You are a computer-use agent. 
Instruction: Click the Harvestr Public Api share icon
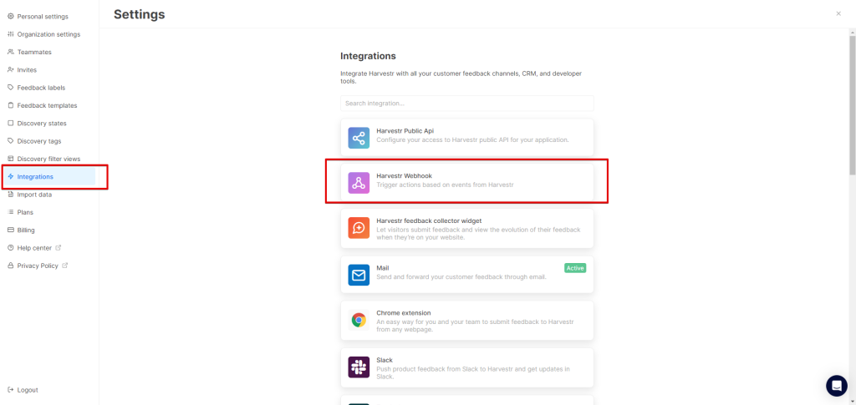(x=359, y=138)
